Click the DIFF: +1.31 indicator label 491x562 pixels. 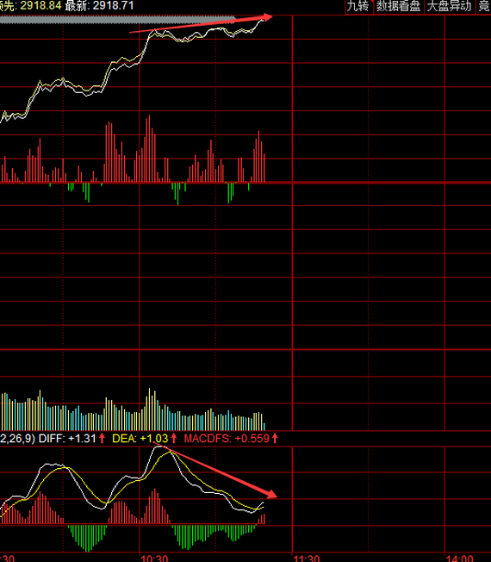click(67, 439)
